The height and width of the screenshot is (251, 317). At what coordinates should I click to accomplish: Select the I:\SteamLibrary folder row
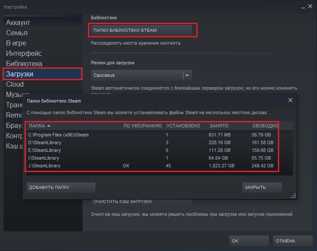pos(160,158)
